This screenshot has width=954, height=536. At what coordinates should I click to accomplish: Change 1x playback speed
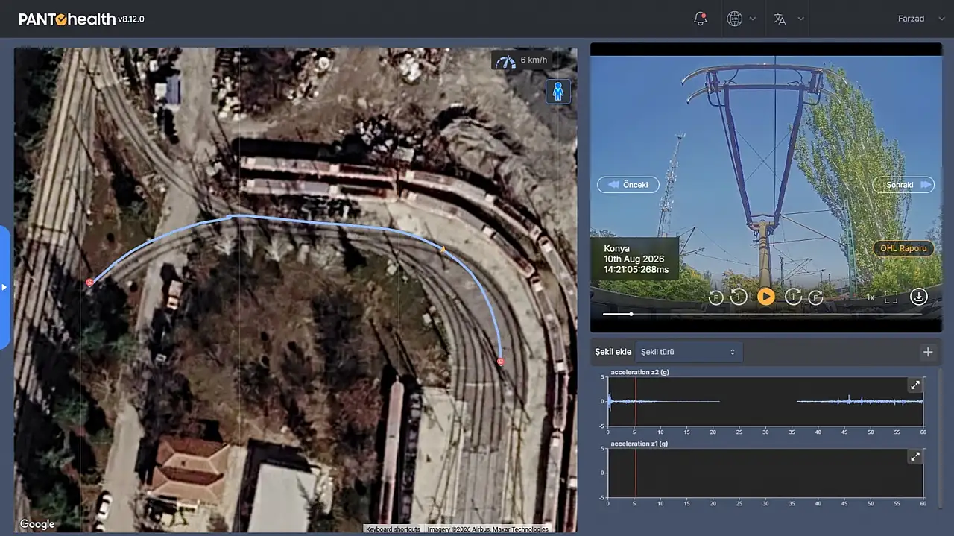(870, 297)
